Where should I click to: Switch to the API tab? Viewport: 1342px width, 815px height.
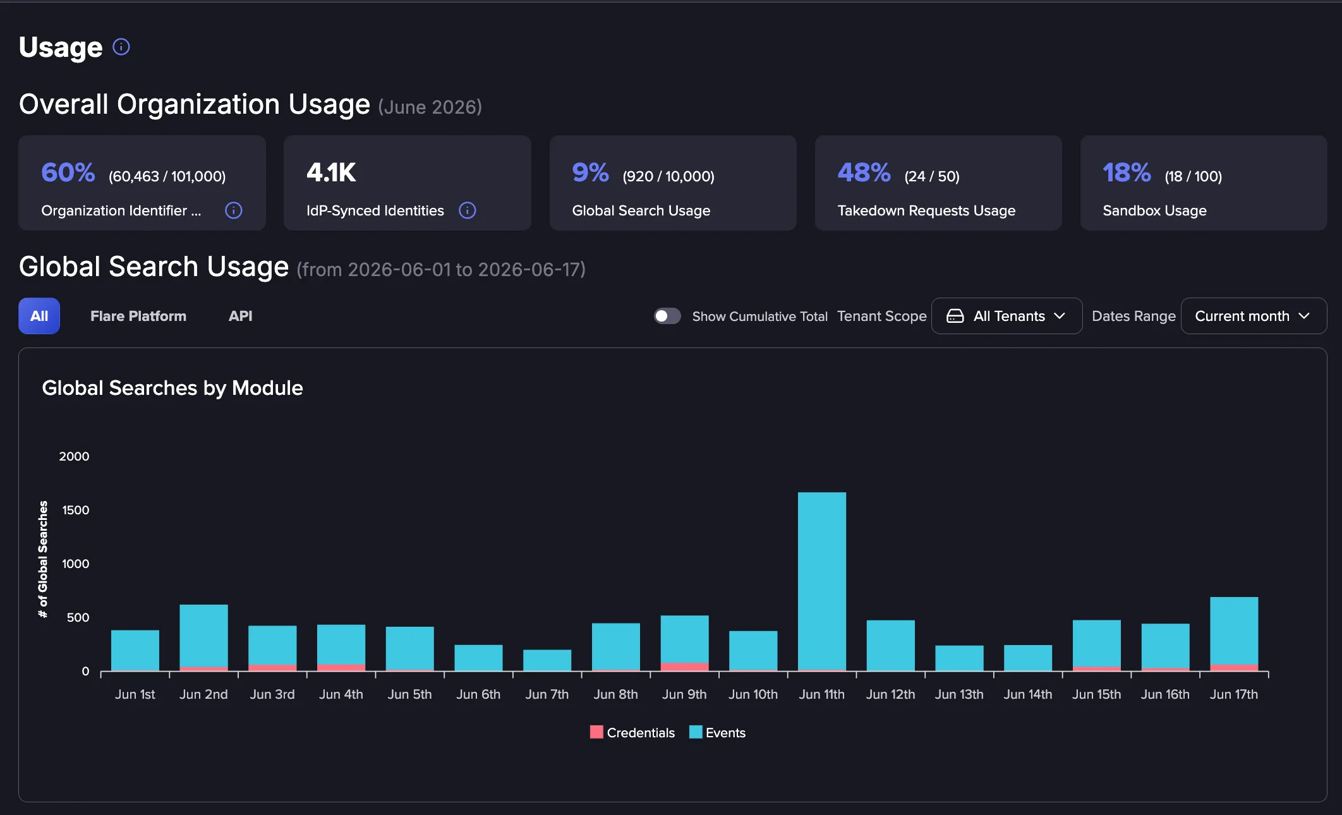click(x=241, y=316)
